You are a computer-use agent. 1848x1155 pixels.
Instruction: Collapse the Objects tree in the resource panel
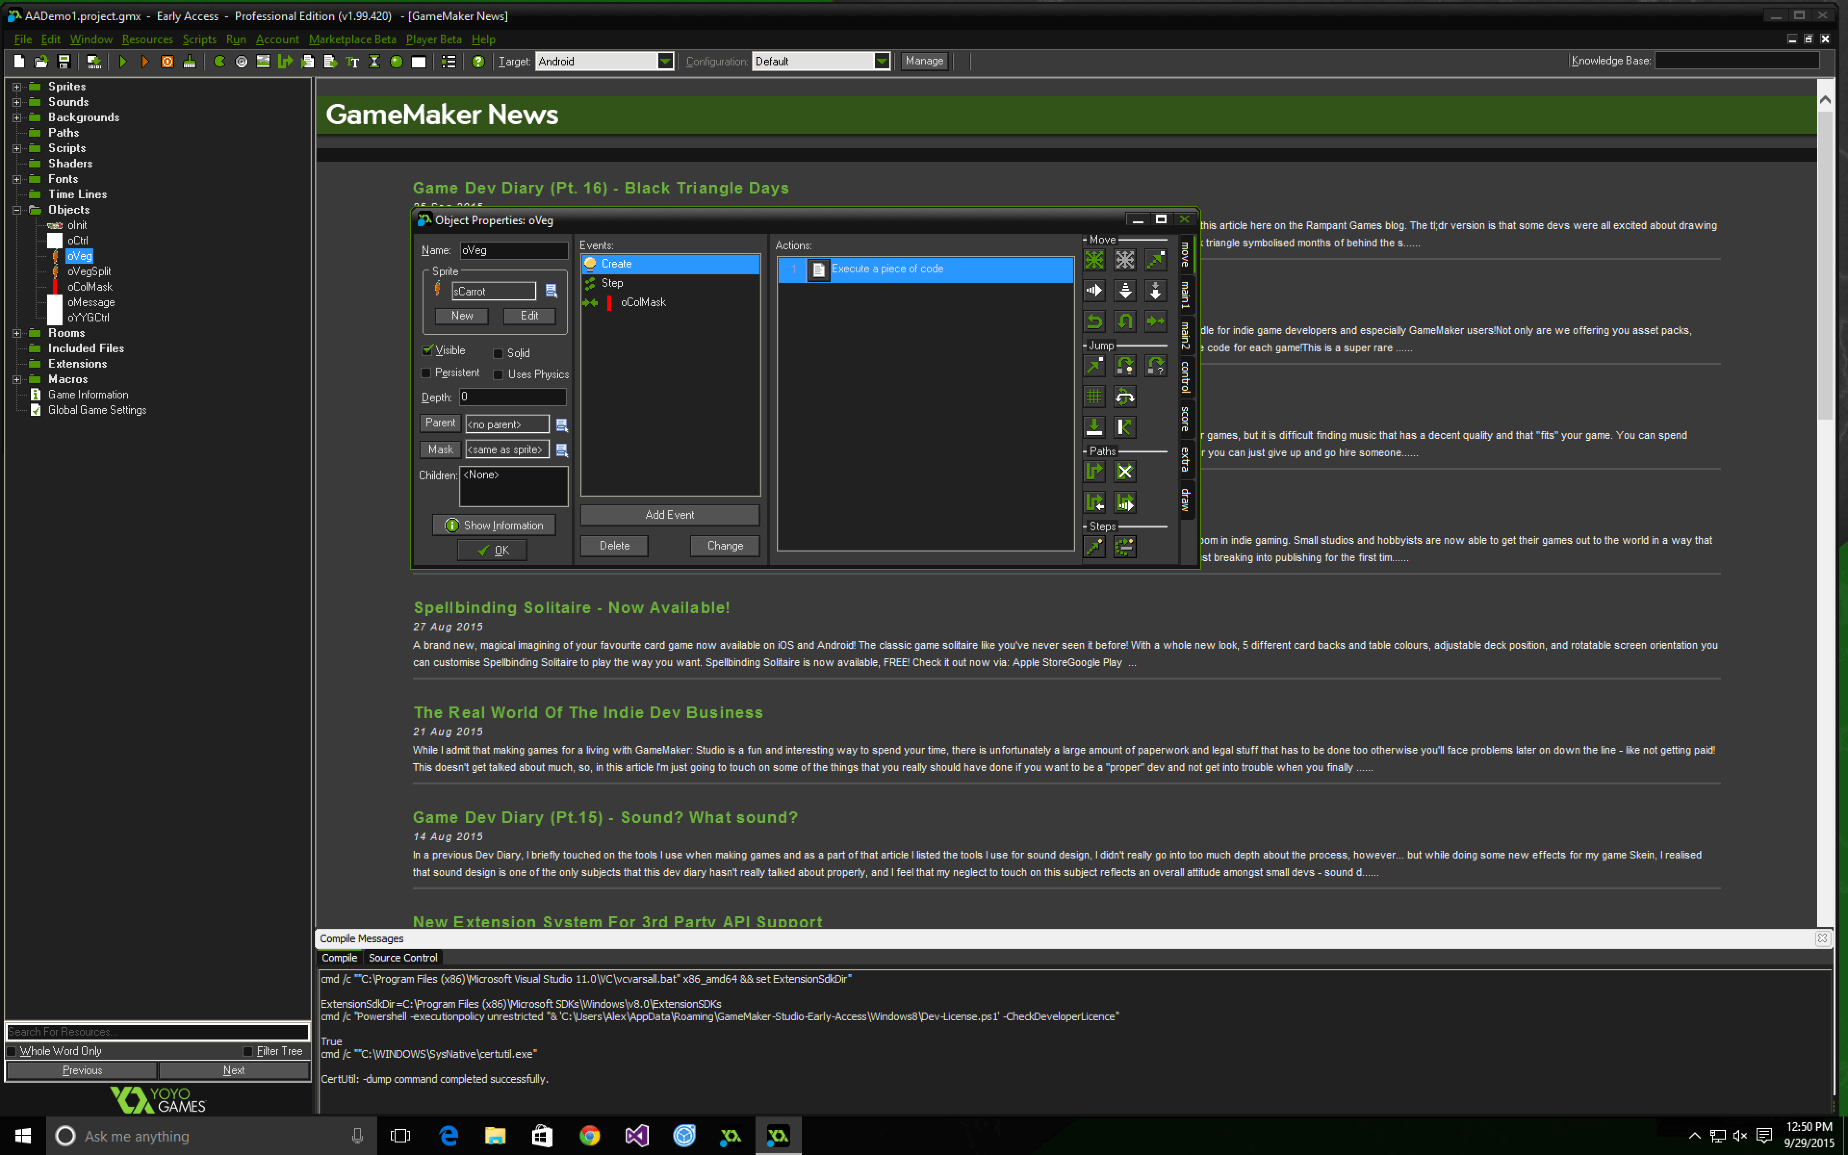pos(16,210)
